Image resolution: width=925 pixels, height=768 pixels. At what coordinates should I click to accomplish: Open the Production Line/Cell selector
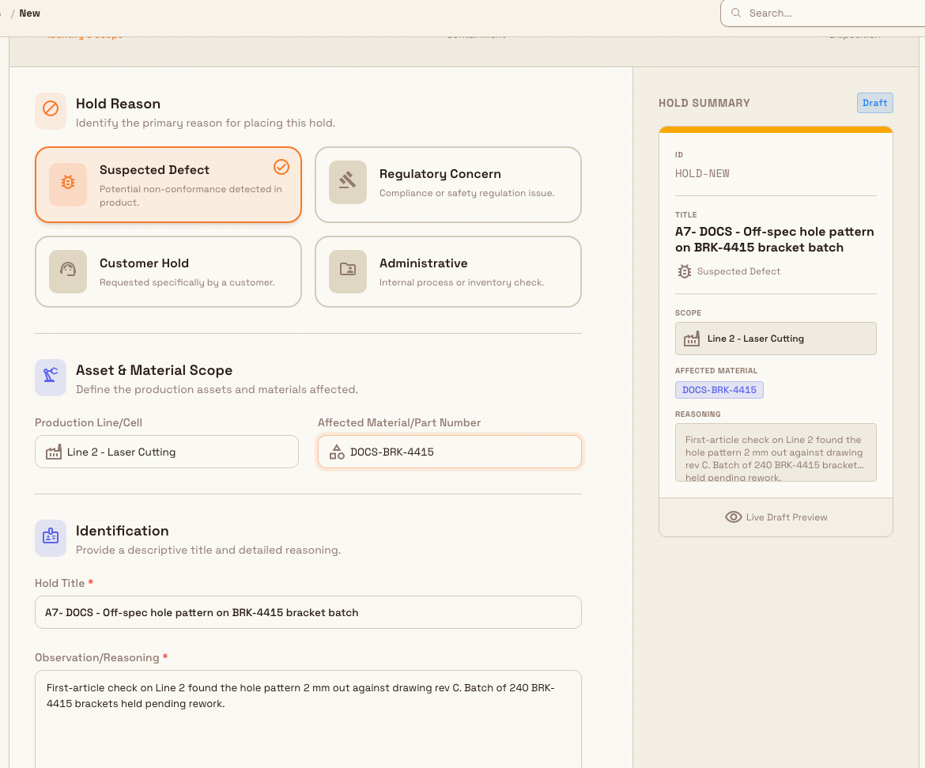pos(166,452)
